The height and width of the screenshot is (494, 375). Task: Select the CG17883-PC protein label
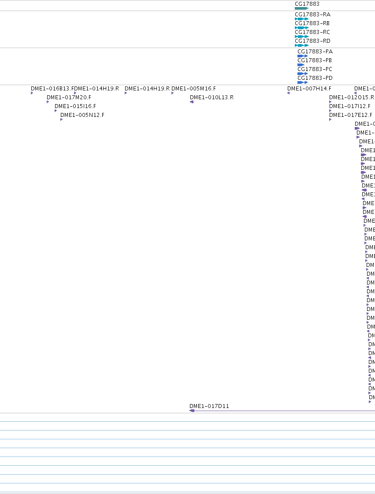coord(315,69)
